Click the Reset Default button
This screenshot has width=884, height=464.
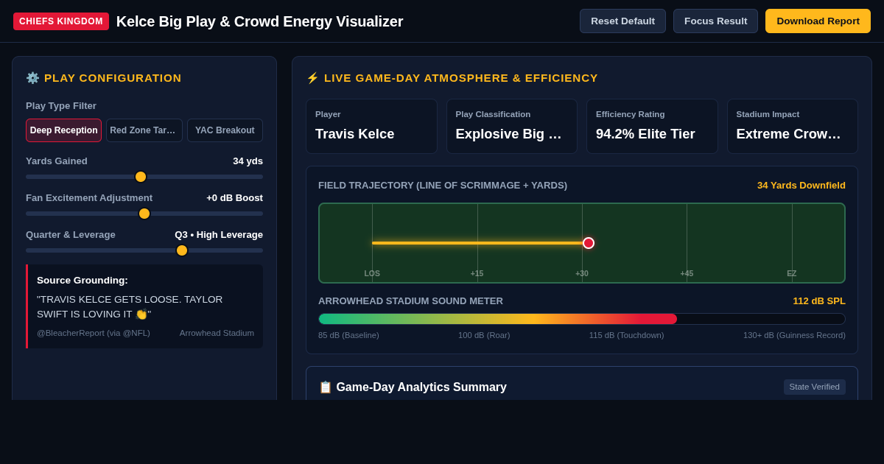click(x=622, y=21)
